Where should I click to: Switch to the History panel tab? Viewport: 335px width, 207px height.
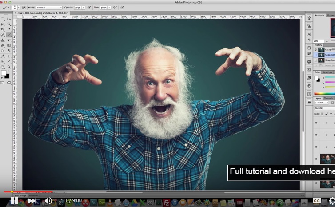(318, 45)
